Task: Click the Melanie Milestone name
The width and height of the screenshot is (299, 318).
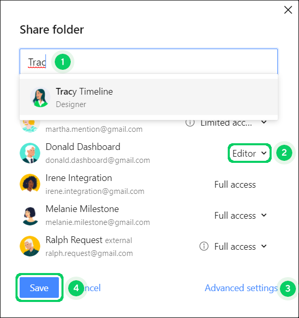Action: click(82, 209)
